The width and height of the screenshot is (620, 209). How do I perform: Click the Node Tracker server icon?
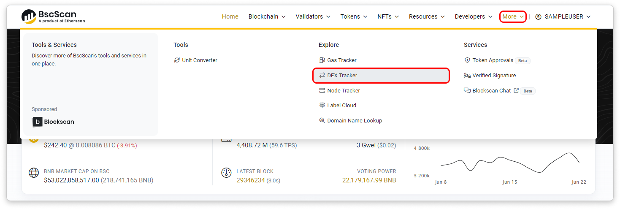point(322,91)
